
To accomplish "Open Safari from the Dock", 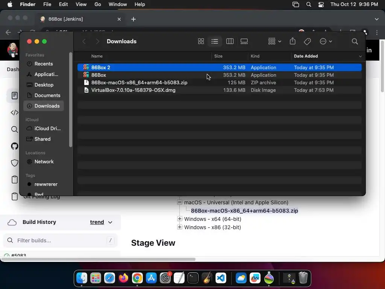I will coord(109,278).
